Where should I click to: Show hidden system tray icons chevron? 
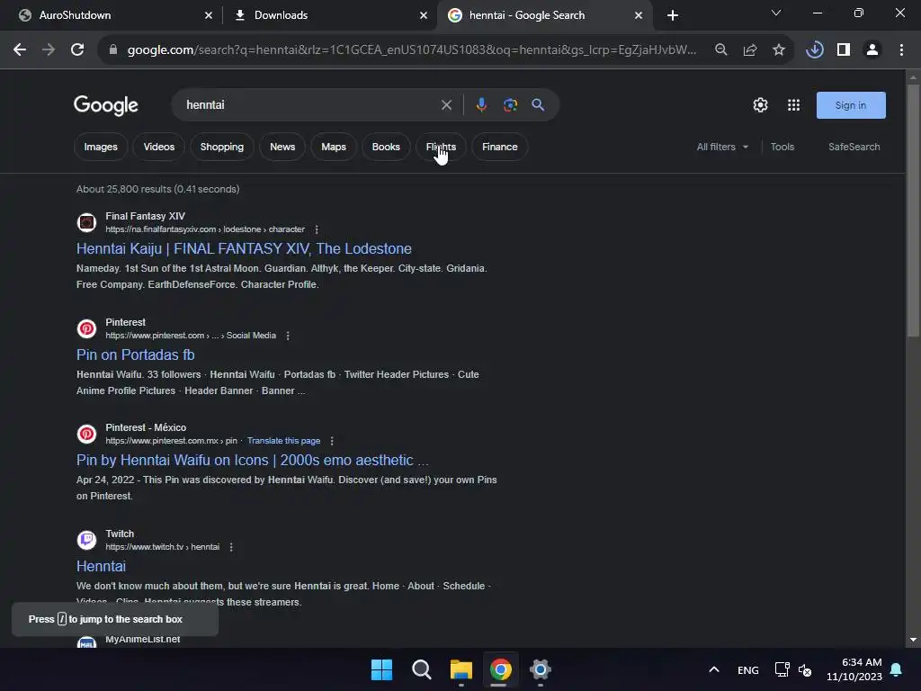click(713, 669)
